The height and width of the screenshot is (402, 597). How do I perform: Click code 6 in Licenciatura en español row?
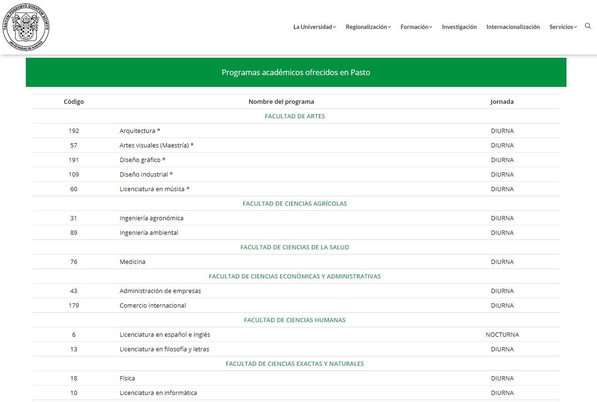tap(74, 334)
